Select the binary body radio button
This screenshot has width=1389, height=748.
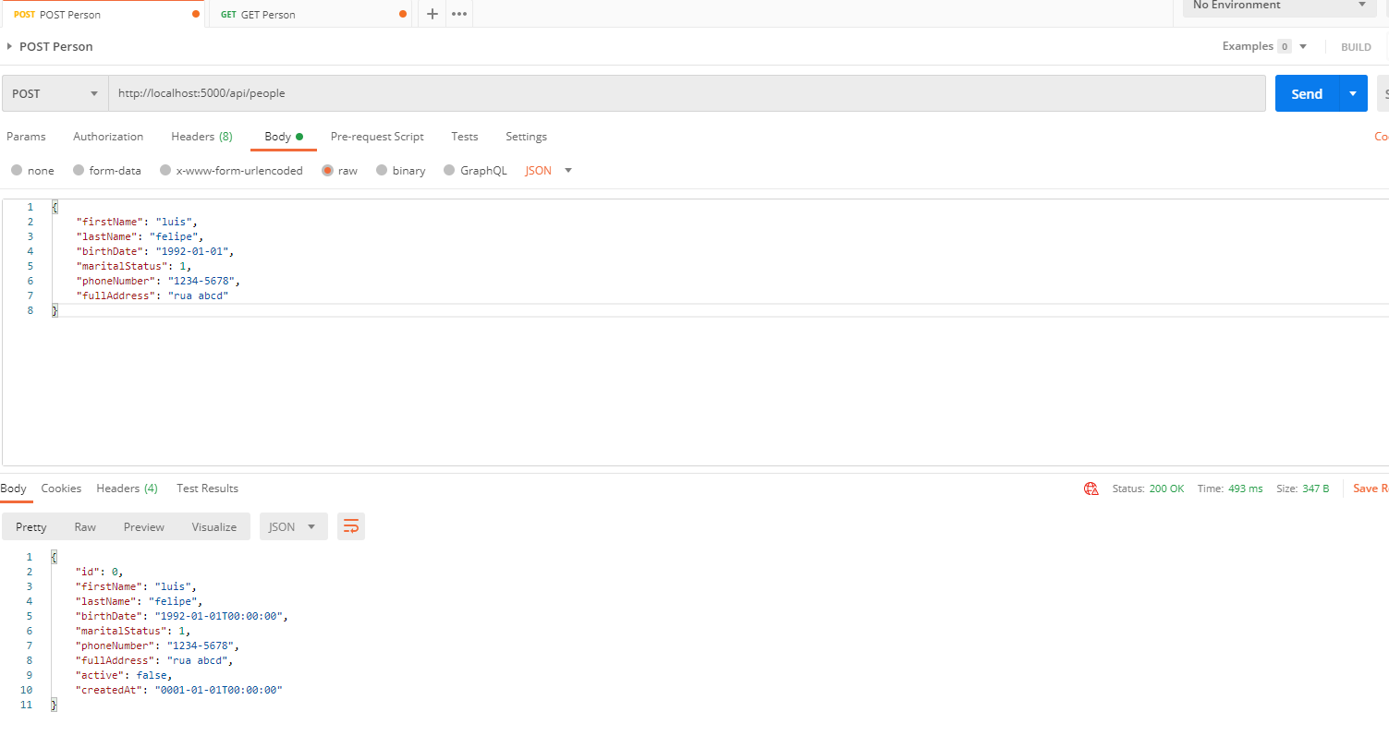click(382, 171)
